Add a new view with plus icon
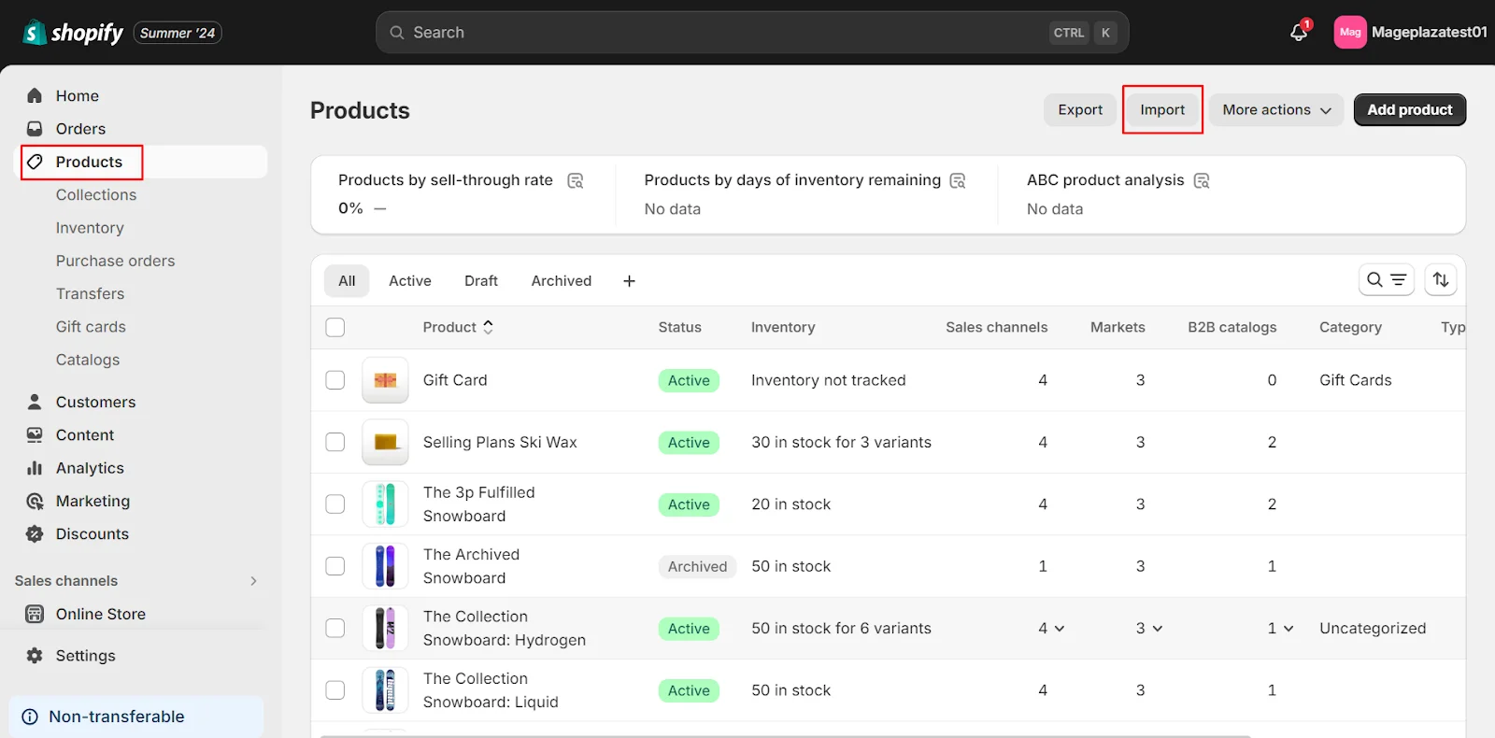Screen dimensions: 1495x738 [630, 281]
